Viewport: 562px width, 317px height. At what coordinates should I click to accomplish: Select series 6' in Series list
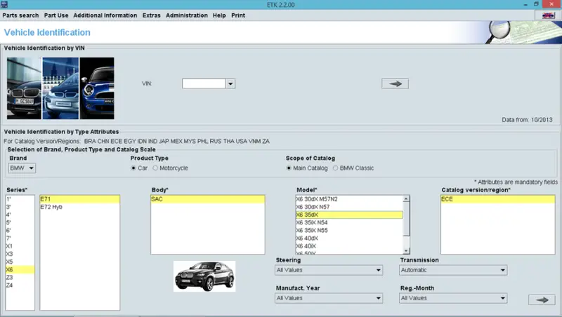pyautogui.click(x=20, y=231)
